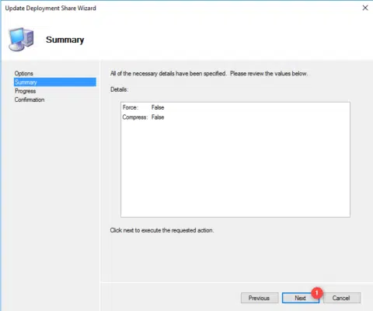The width and height of the screenshot is (373, 311).
Task: Click the Details: label
Action: pyautogui.click(x=120, y=89)
